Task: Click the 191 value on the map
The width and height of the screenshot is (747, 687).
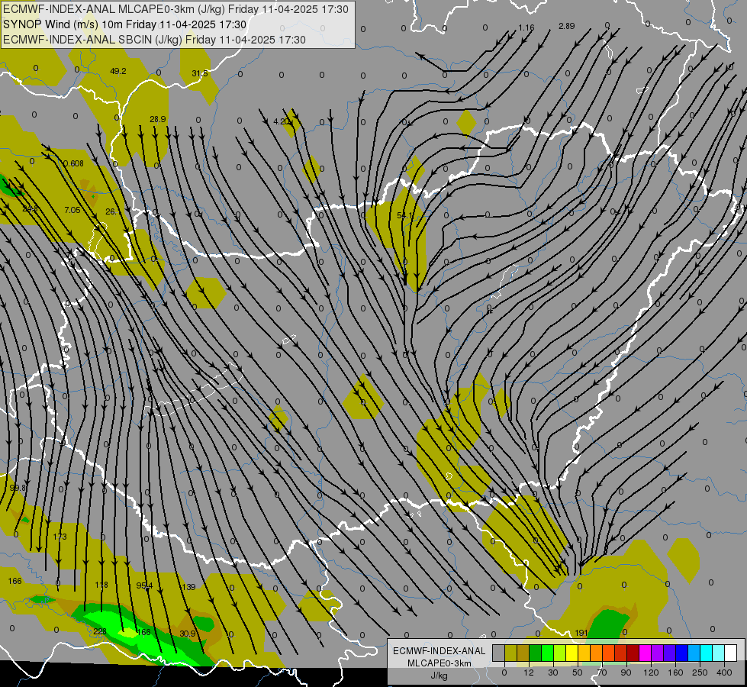Action: (581, 633)
